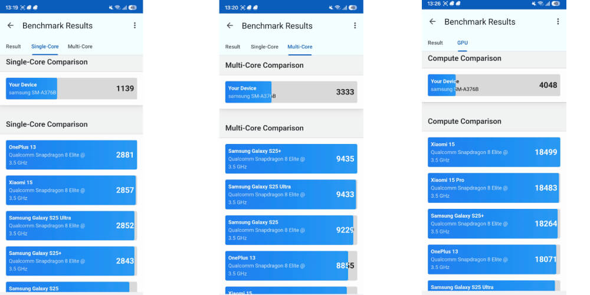Open Galaxy S25+ single-core entry 2843
The image size is (590, 295).
[x=71, y=261]
